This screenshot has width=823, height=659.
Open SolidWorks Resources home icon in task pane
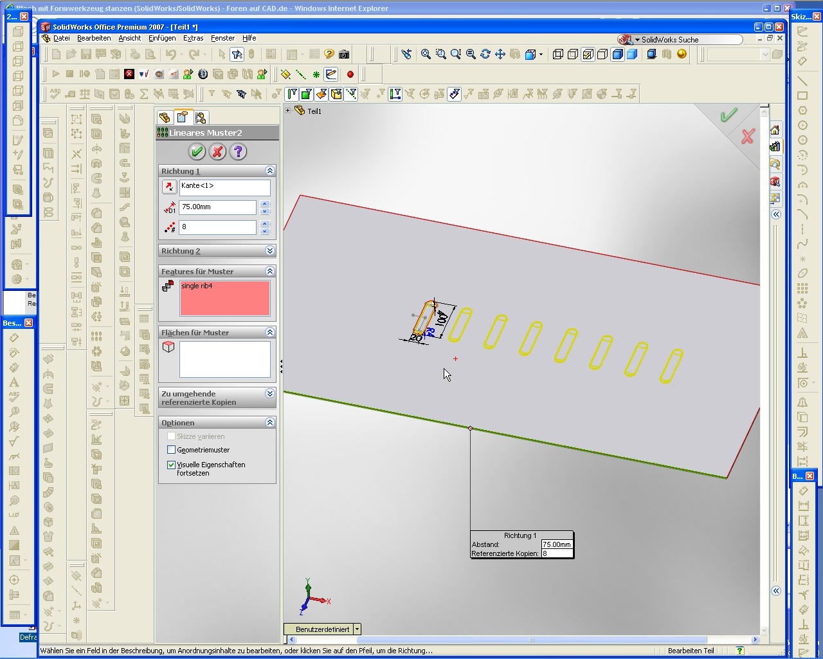pos(775,130)
